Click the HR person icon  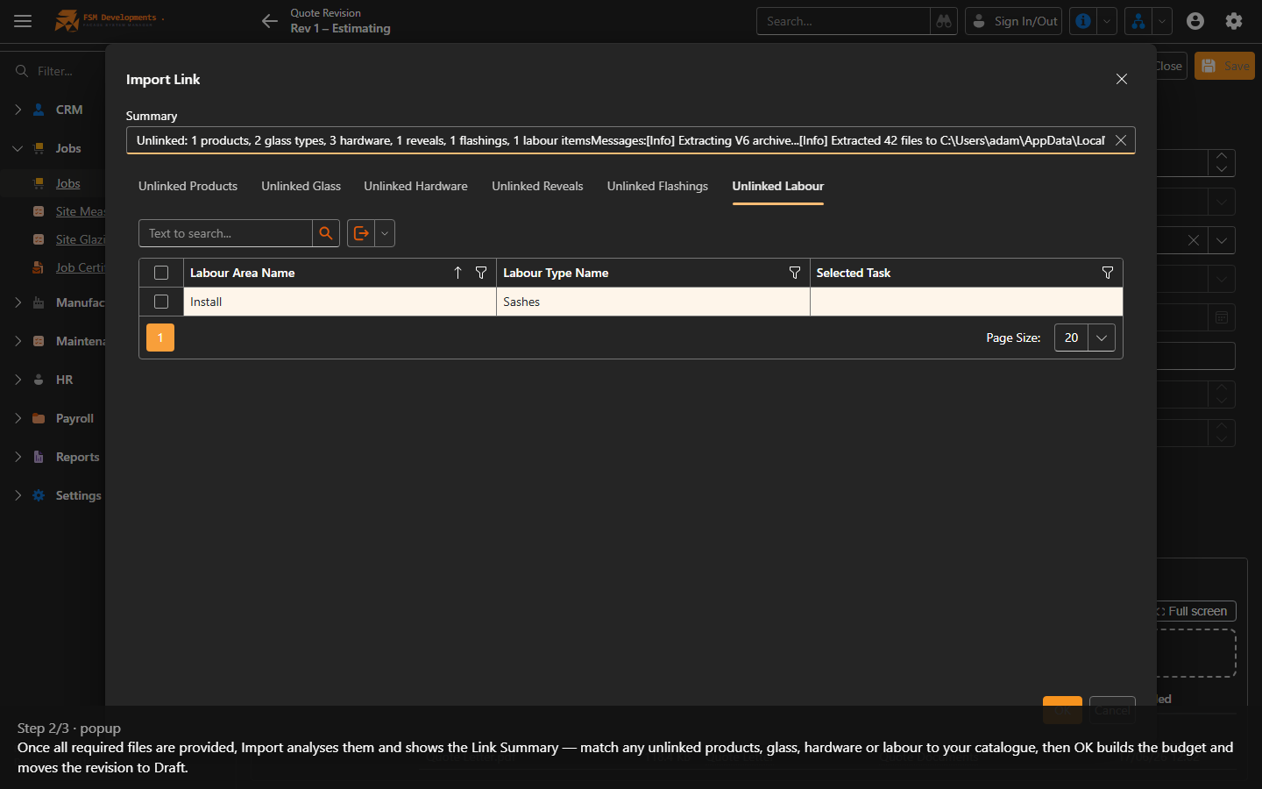tap(39, 380)
